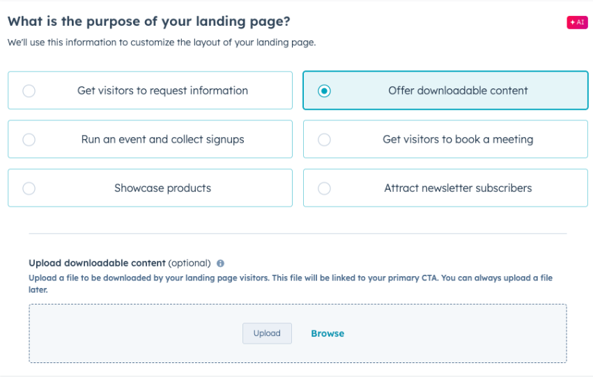Click the Upload downloadable content heading
This screenshot has height=377, width=593.
tap(97, 263)
